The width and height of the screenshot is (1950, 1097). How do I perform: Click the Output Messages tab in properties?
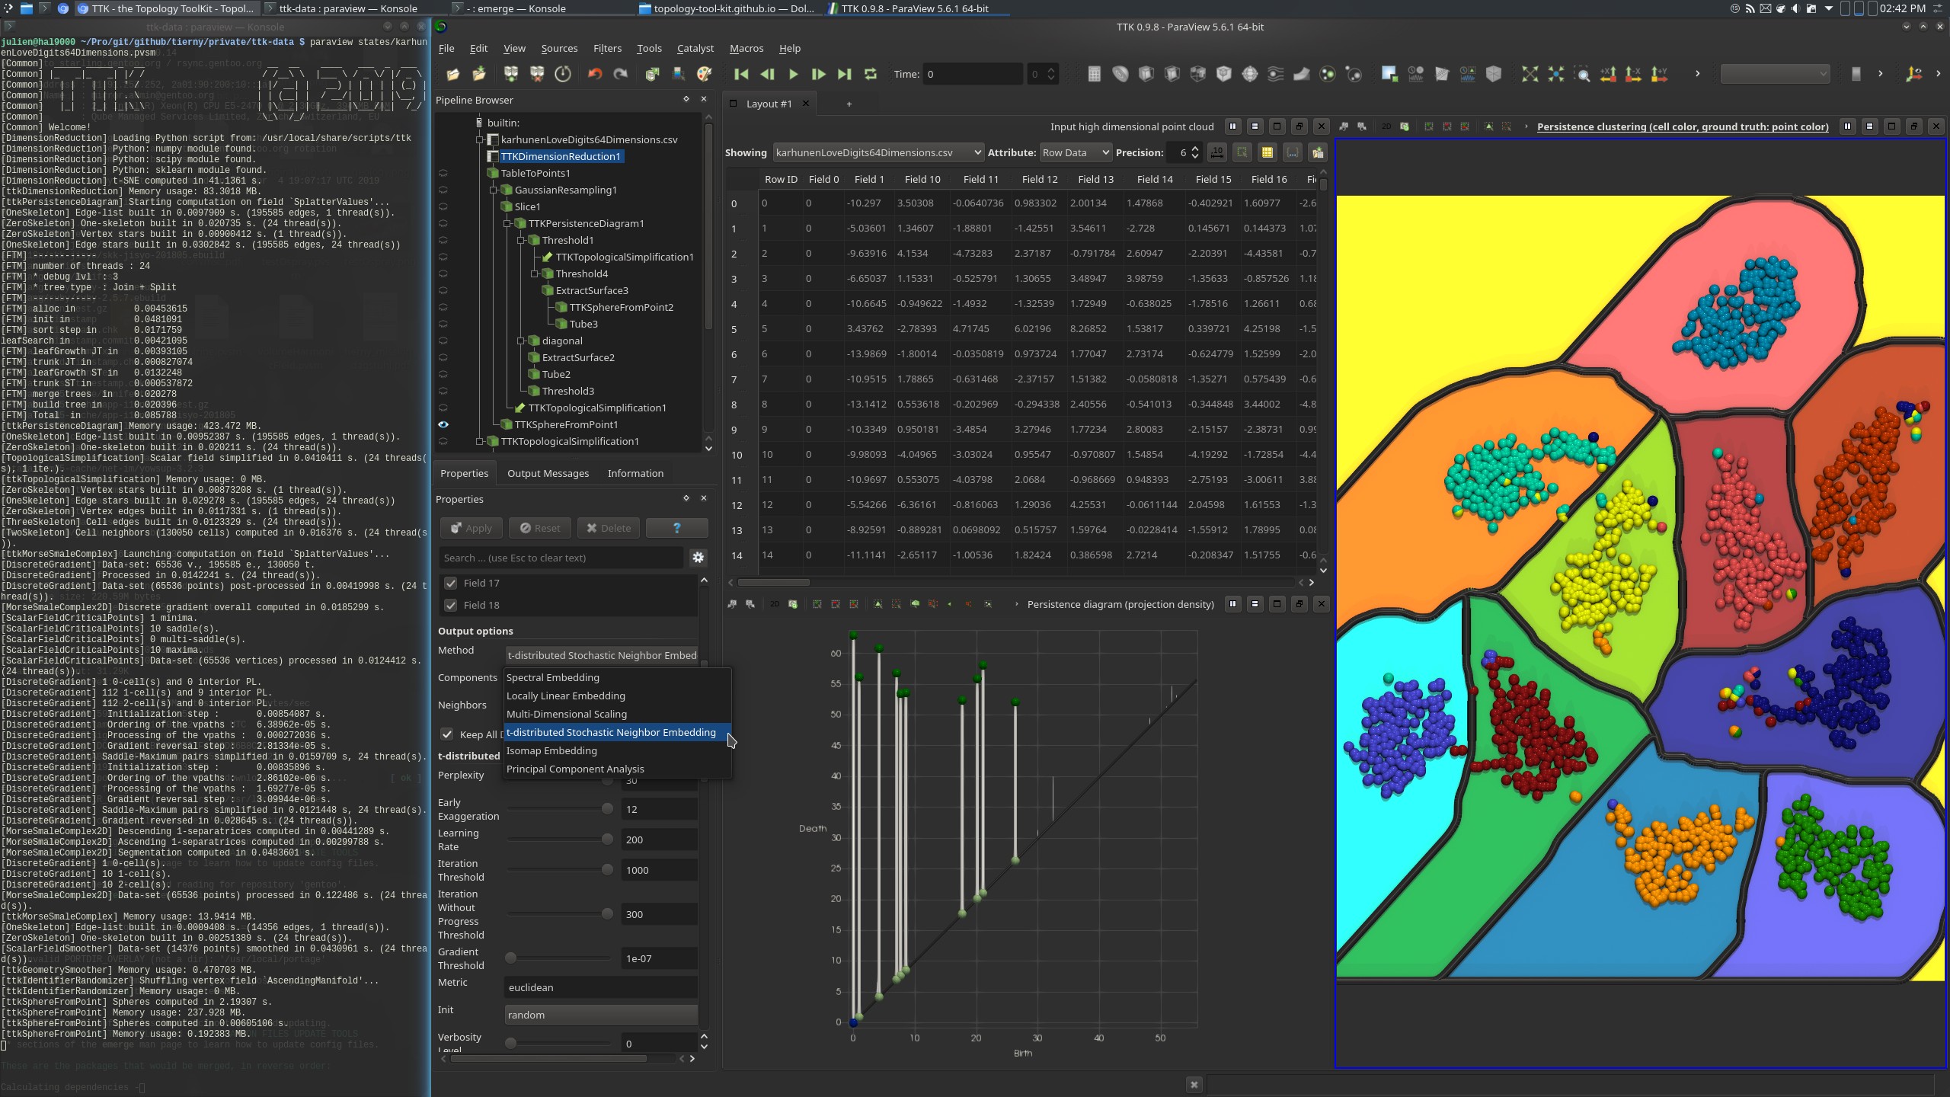(548, 472)
